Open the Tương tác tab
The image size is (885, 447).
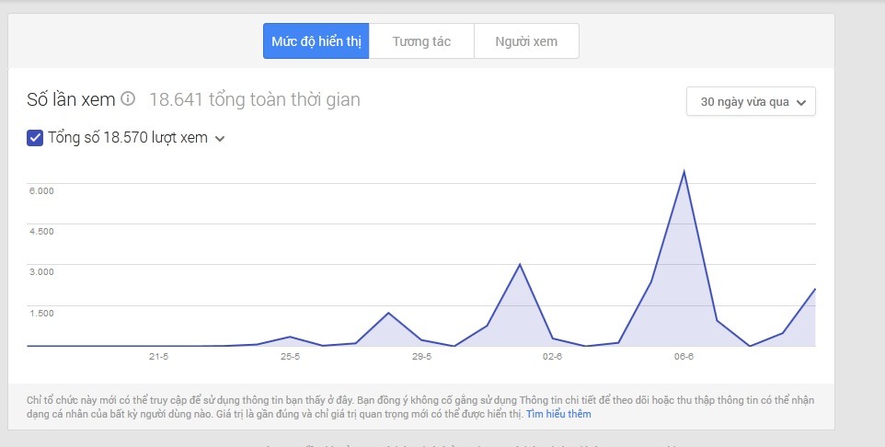click(421, 41)
